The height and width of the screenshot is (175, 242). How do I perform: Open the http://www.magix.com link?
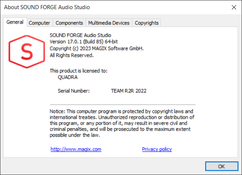tap(76, 149)
